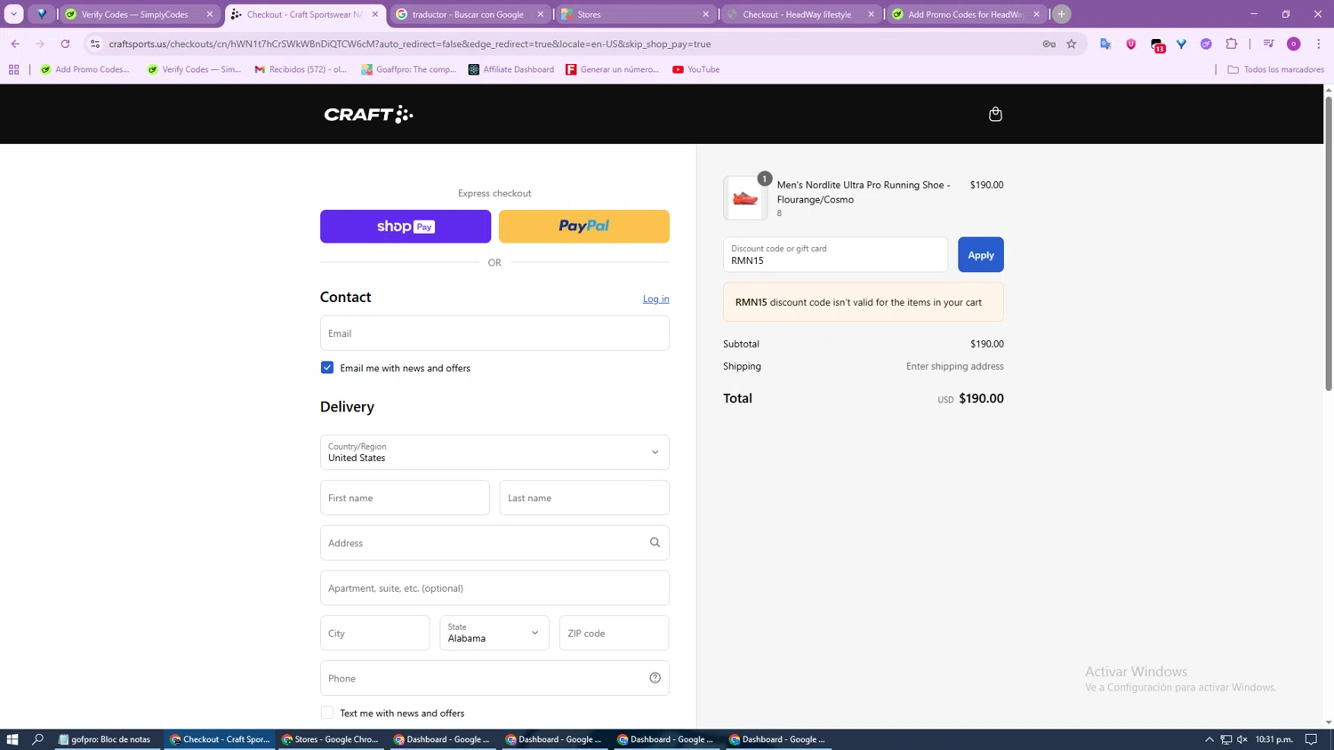
Task: Open Stores - Google Chrome taskbar window
Action: point(331,739)
